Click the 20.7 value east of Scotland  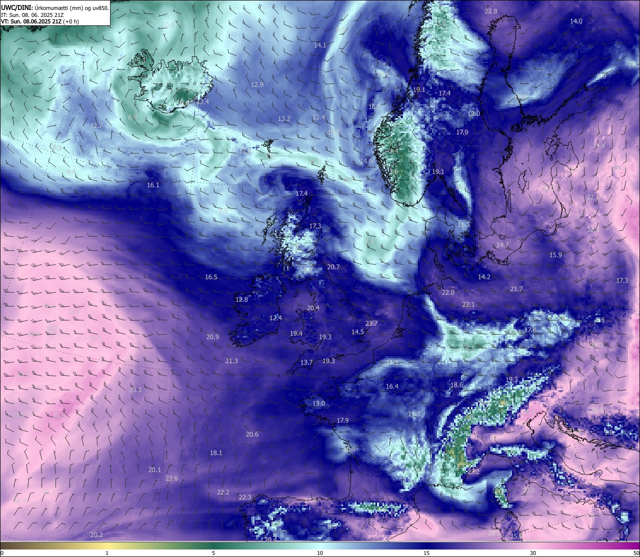[x=333, y=267]
